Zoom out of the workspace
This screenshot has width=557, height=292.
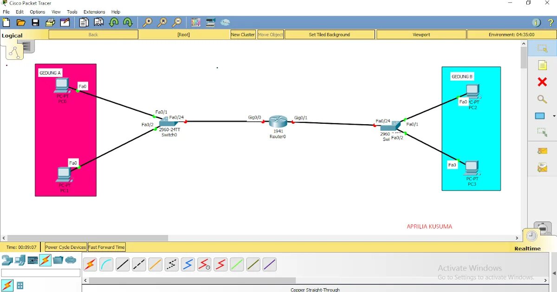coord(177,22)
